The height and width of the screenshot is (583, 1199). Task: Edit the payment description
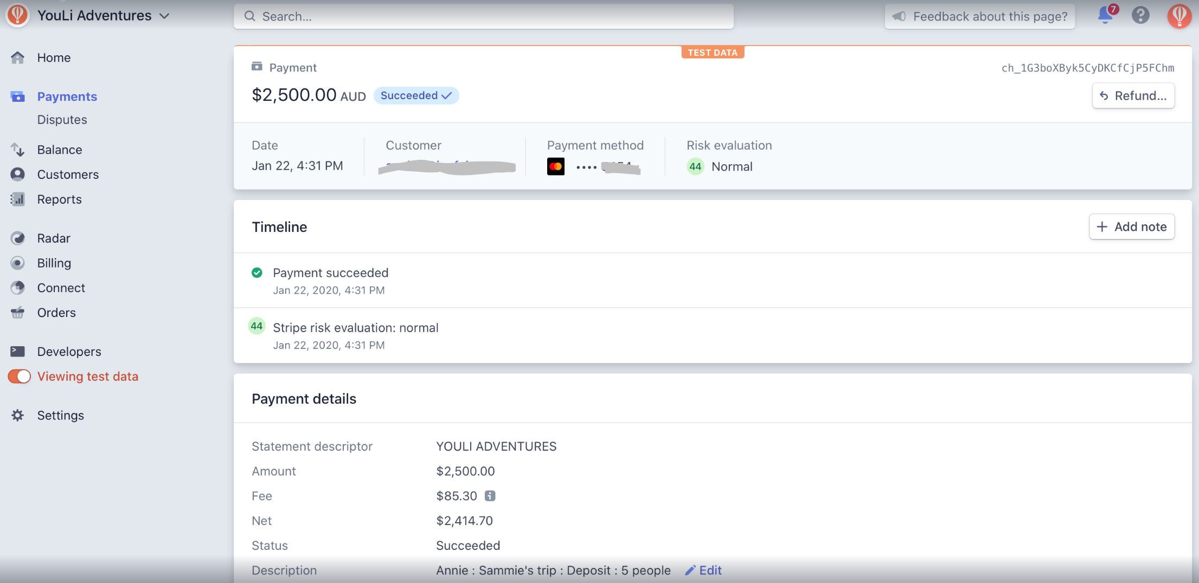703,571
